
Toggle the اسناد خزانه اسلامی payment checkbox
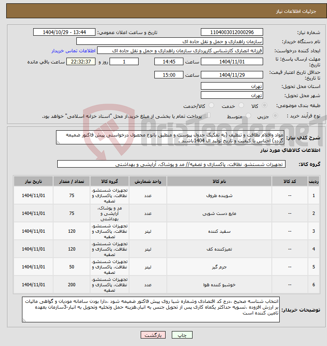point(207,115)
